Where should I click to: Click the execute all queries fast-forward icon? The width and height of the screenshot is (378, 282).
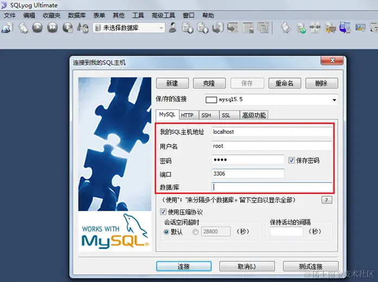[x=53, y=28]
